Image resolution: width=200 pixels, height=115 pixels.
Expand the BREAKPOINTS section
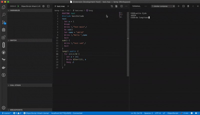coord(16,110)
